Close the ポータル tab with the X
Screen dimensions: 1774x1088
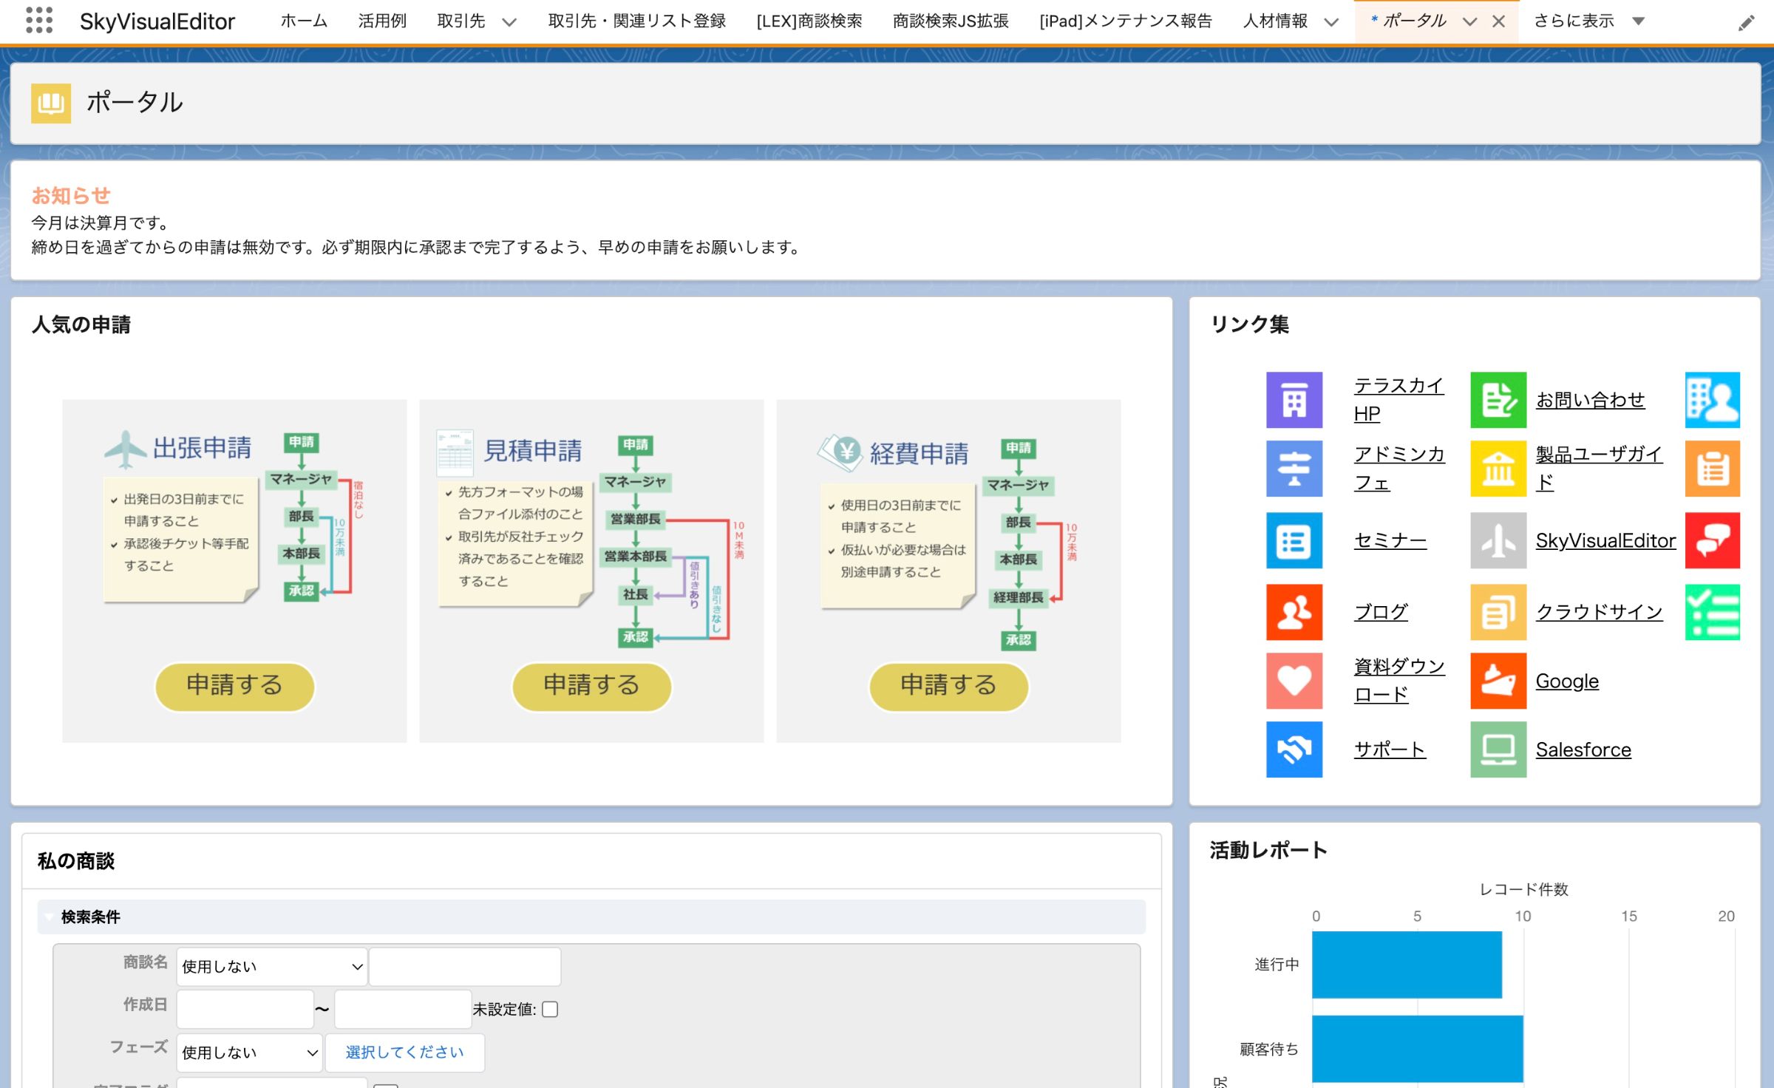(1498, 21)
